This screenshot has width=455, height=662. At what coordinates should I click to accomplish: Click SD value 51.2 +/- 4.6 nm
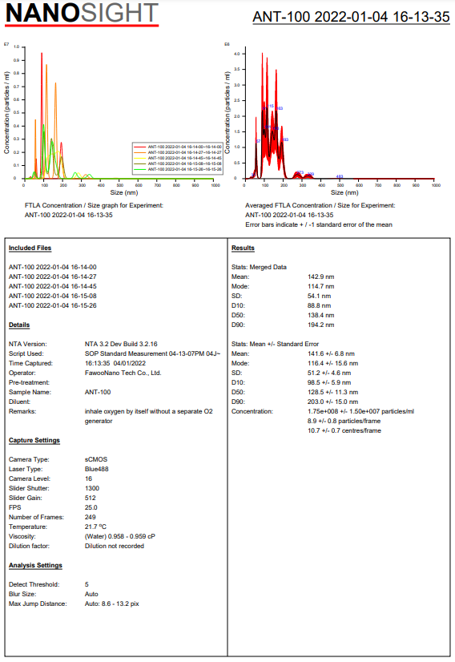pyautogui.click(x=329, y=373)
